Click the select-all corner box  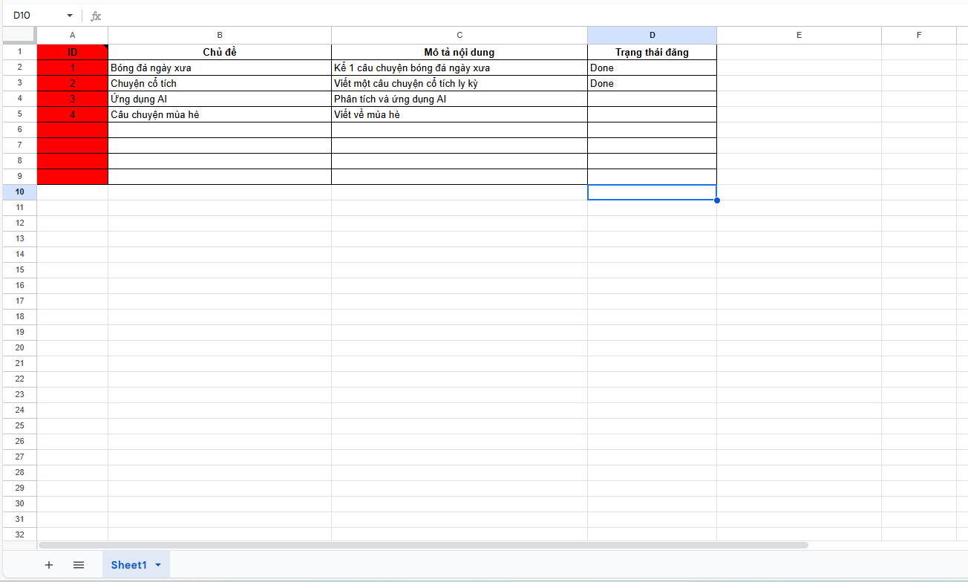click(19, 35)
